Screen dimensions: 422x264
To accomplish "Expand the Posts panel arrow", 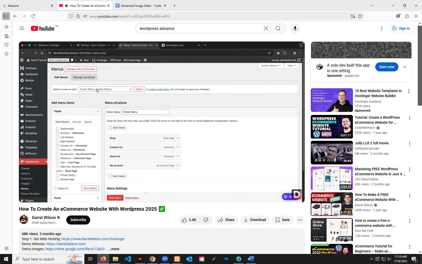I will click(98, 198).
